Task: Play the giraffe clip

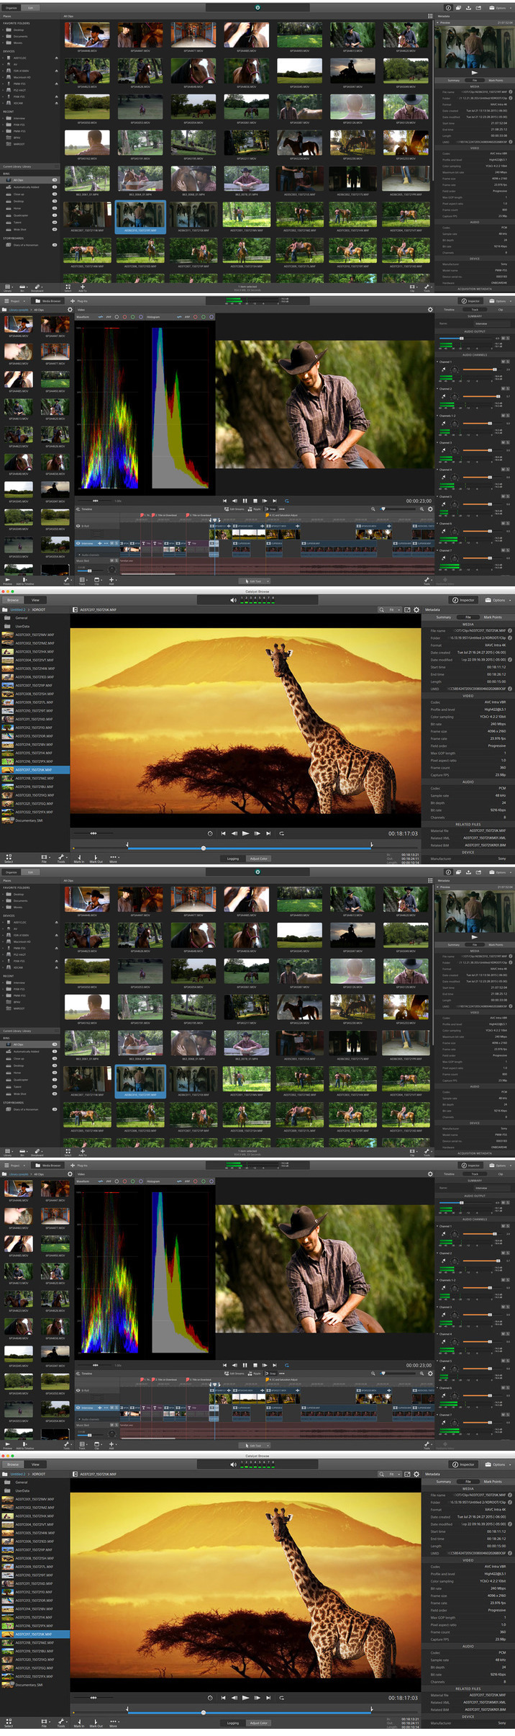Action: point(246,833)
